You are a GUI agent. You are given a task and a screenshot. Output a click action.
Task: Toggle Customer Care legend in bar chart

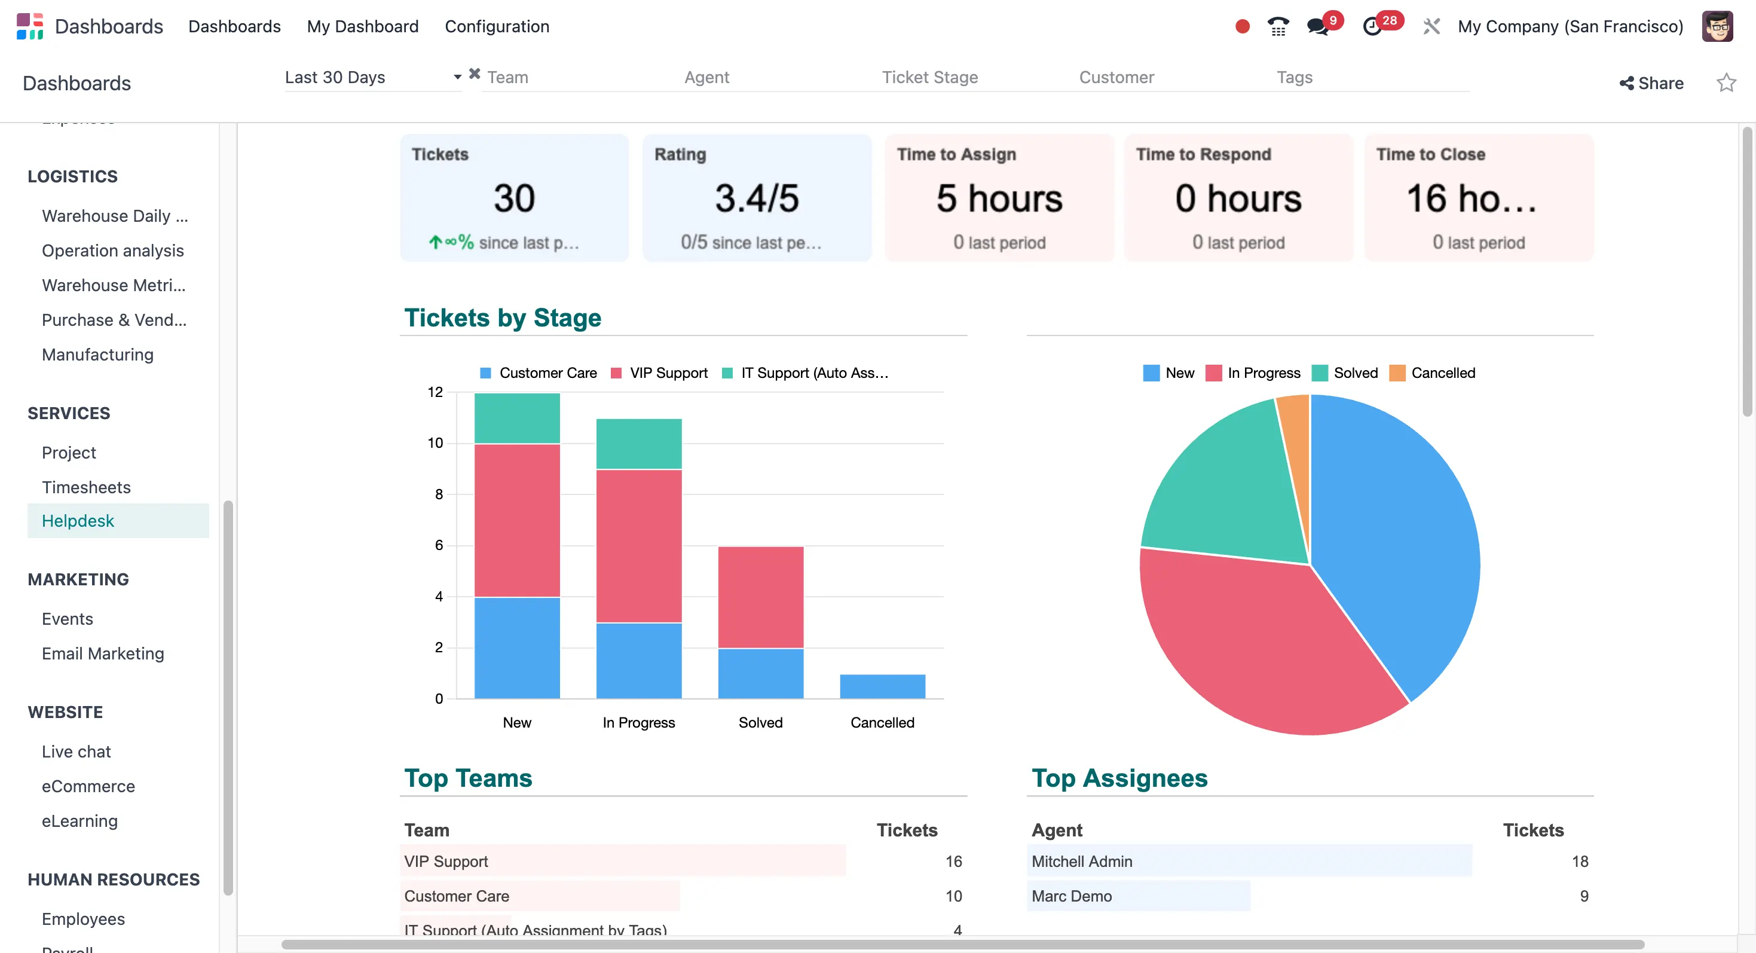coord(539,373)
